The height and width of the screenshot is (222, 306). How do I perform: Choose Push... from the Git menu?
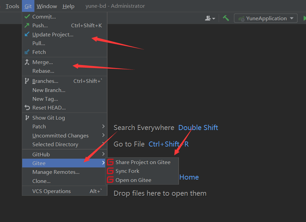[x=65, y=25]
